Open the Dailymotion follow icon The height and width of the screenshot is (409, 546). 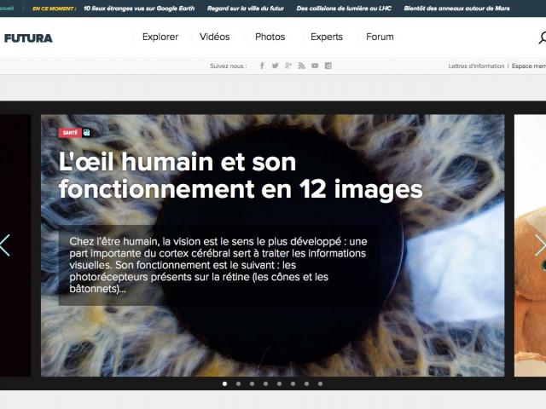point(328,66)
